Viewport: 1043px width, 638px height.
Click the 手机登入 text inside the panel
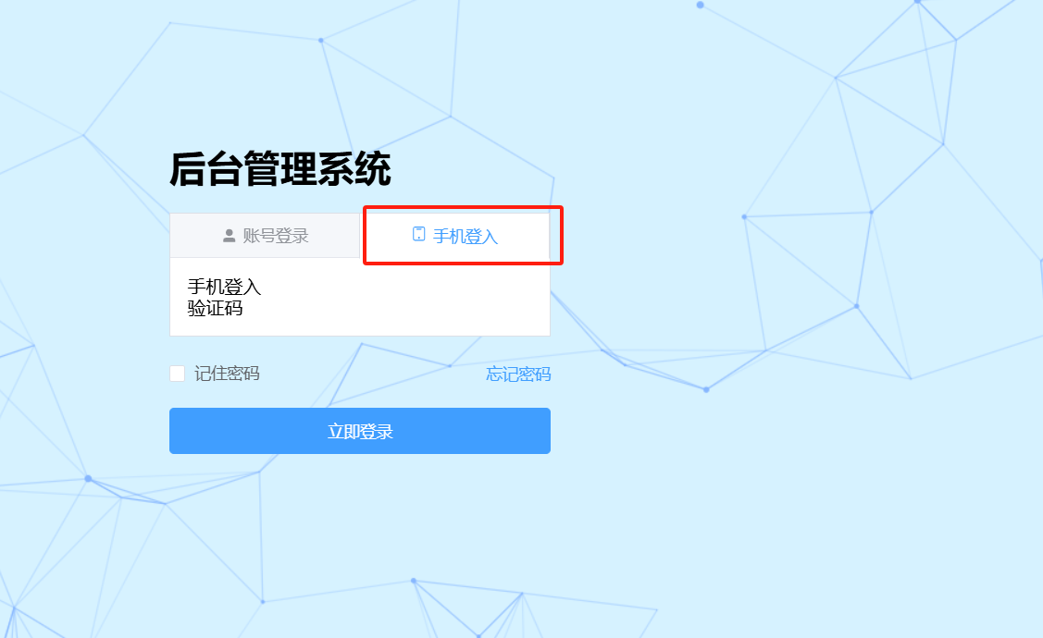point(224,287)
